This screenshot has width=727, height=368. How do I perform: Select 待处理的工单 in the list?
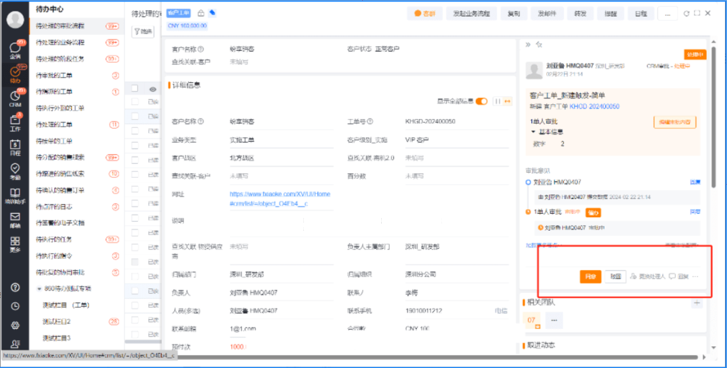pos(76,124)
